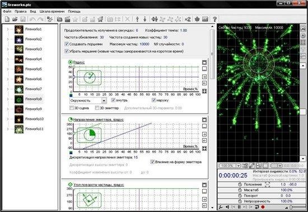Click the picture icon in the toolbar
This screenshot has height=212, width=308.
205,19
